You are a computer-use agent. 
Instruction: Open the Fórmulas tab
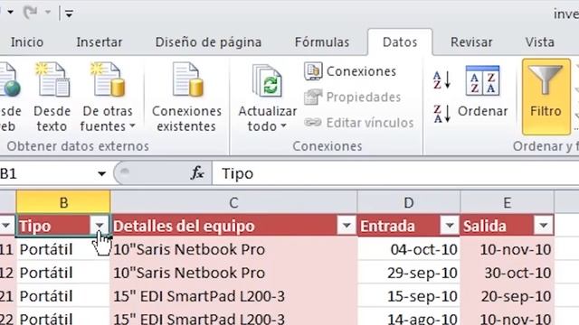322,42
